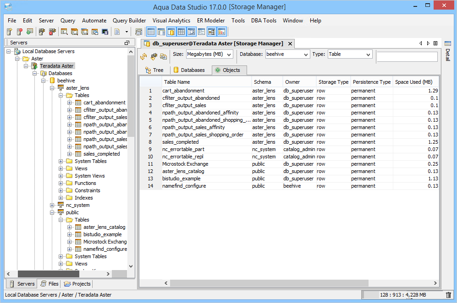This screenshot has width=457, height=303.
Task: Open the Detail side panel icon
Action: point(448,43)
